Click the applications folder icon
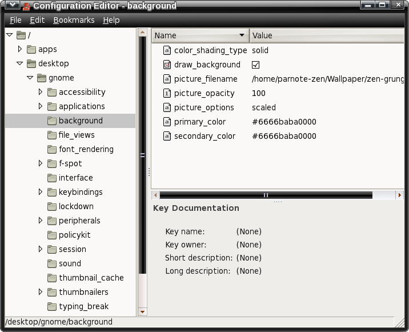Screen dimensions: 409x332 coord(52,106)
